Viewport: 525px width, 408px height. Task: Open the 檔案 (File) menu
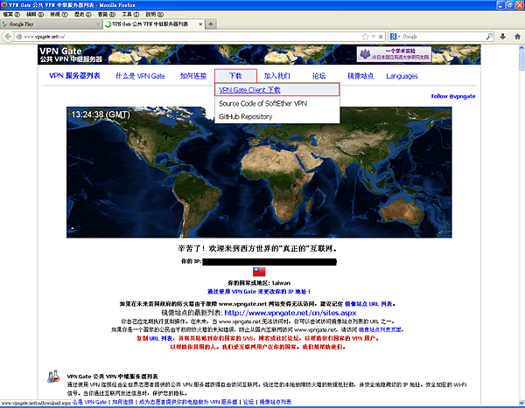[x=11, y=14]
